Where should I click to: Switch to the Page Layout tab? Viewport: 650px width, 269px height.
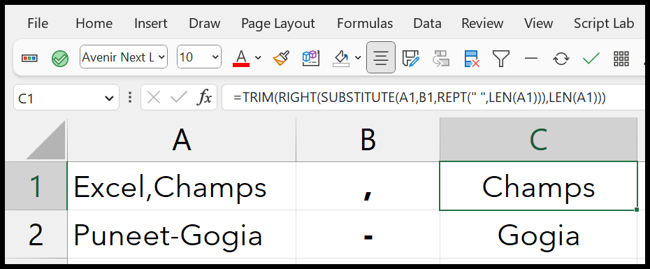coord(278,24)
